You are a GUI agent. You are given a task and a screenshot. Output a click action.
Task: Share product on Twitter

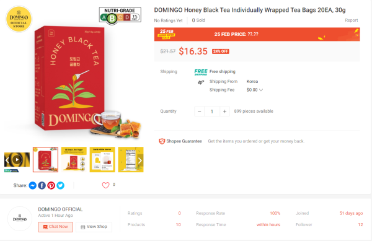click(x=60, y=185)
